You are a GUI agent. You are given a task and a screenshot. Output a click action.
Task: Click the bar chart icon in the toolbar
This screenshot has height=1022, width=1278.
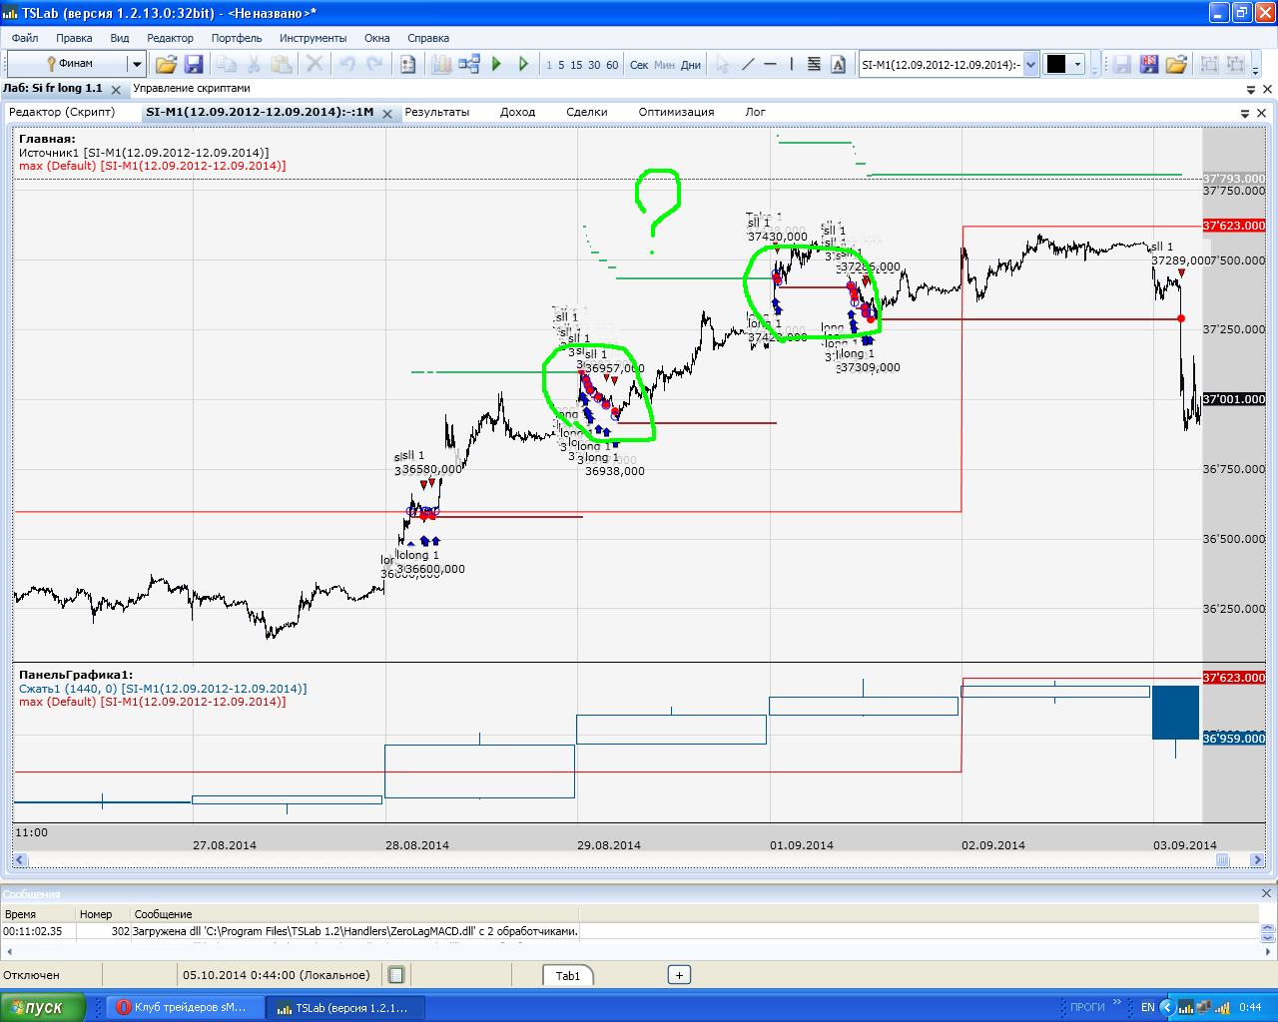441,64
